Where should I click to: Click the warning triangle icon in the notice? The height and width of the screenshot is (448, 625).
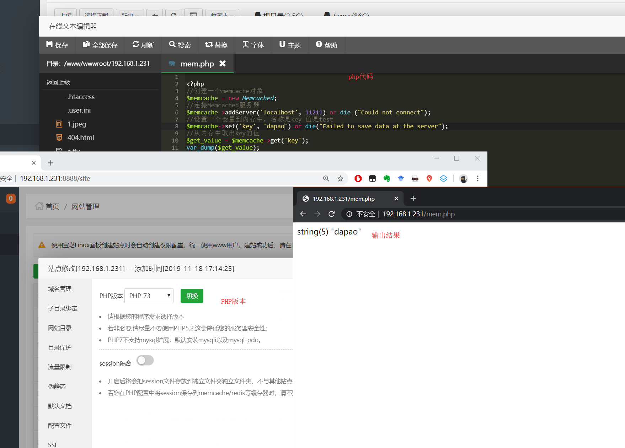[42, 245]
